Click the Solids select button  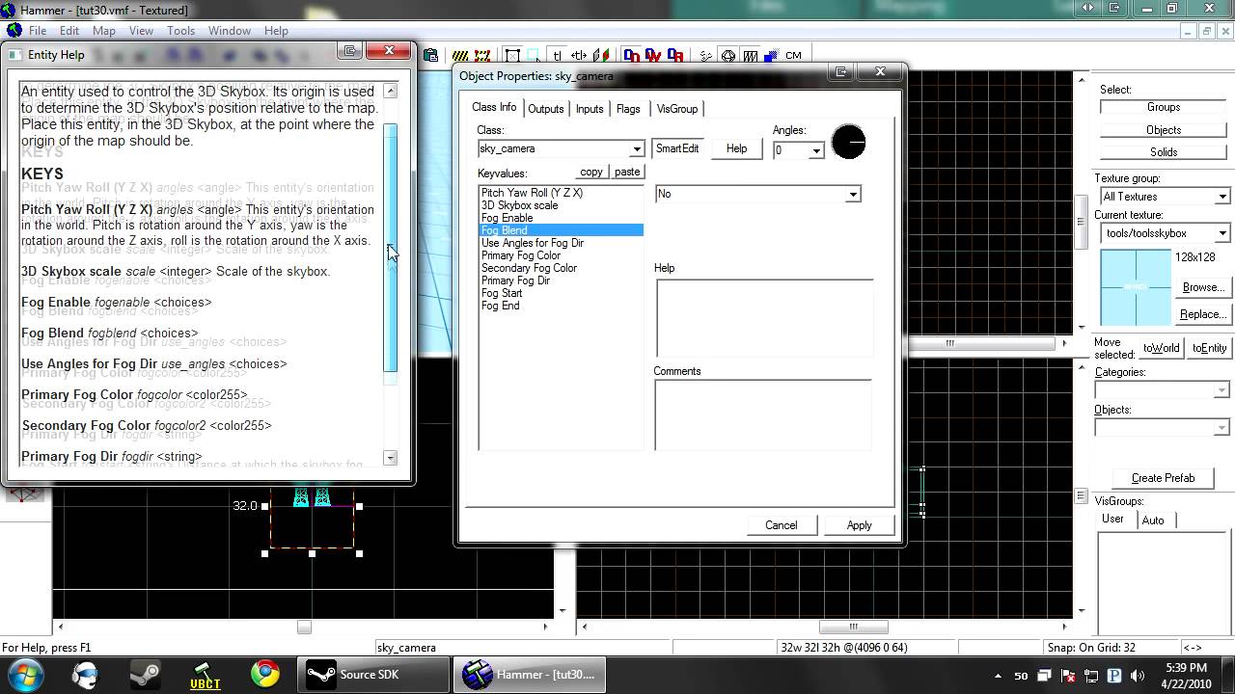1164,152
